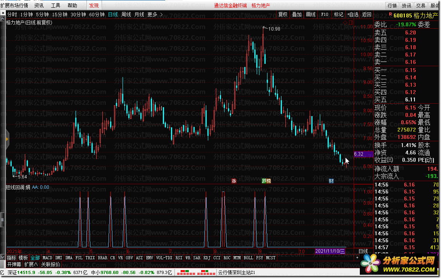Screen dimensions: 442x279
Task: Select the 15分钟 period
Action: tap(60, 14)
